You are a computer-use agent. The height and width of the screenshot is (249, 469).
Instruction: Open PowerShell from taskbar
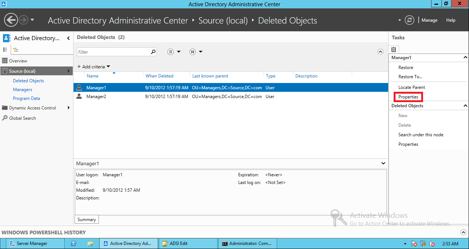74,243
